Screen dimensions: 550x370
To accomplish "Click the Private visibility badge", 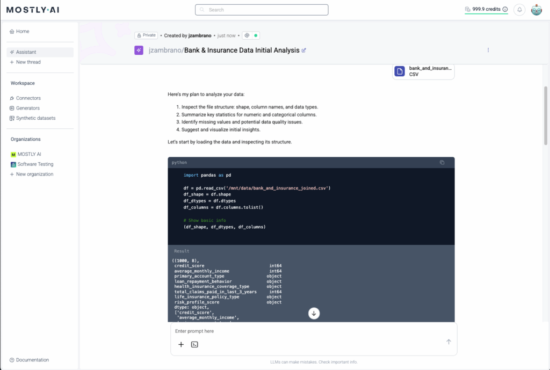I will tap(146, 35).
